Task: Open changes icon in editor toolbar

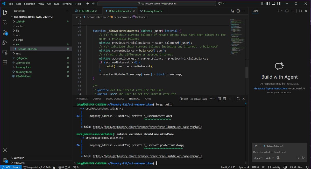Action: 233,11
